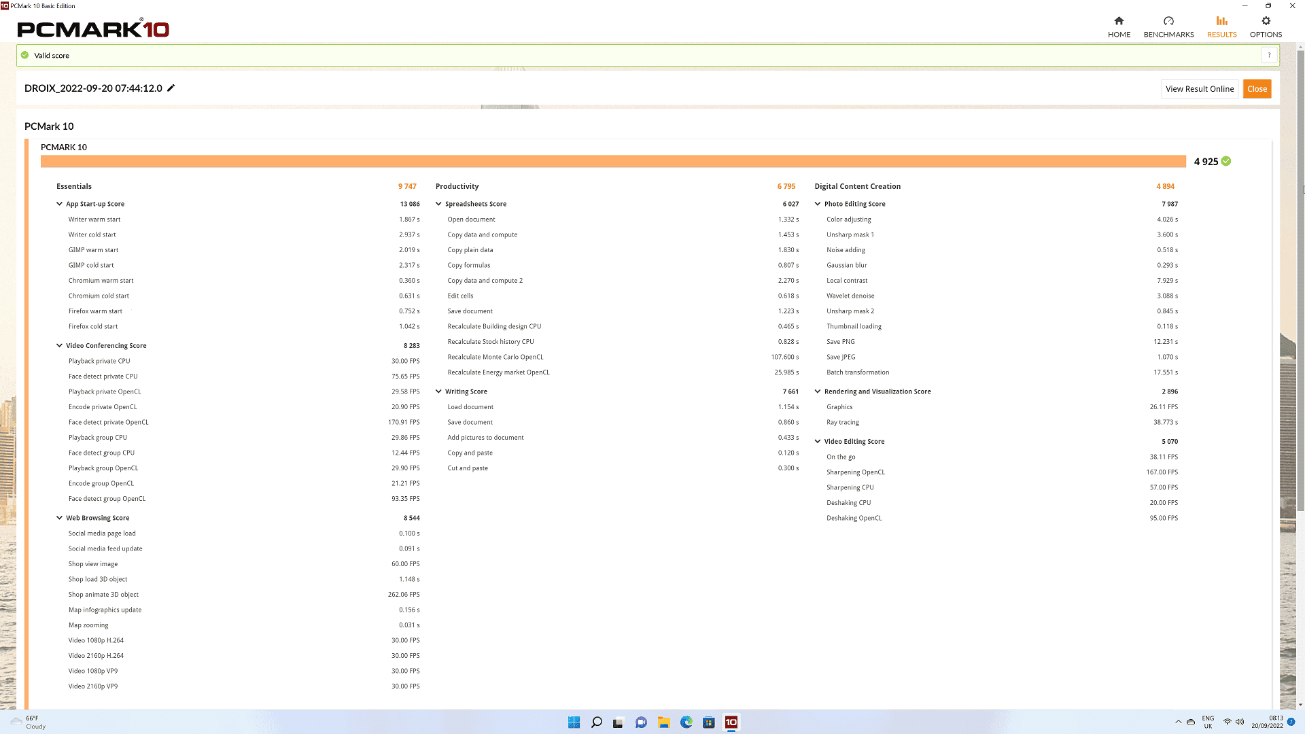Open the Options gear icon
Viewport: 1305px width, 734px height.
pos(1266,20)
